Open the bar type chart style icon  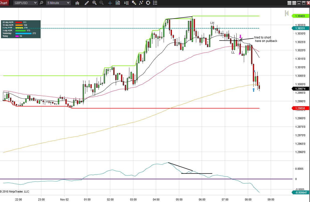click(77, 3)
